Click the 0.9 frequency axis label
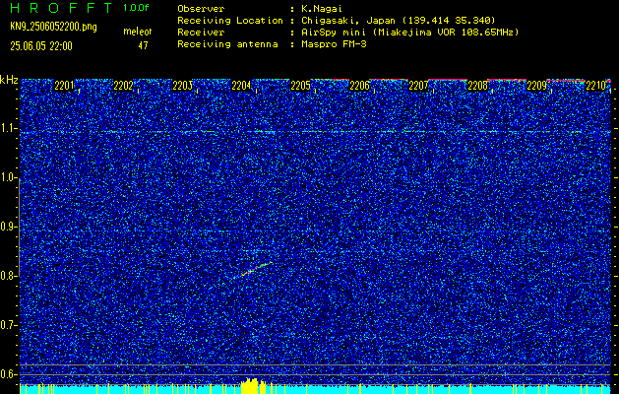This screenshot has height=394, width=619. tap(9, 227)
